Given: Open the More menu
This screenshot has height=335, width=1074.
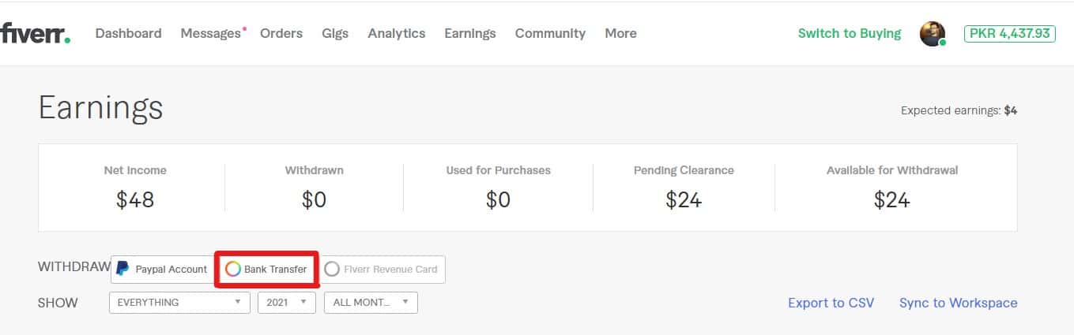Looking at the screenshot, I should (620, 33).
